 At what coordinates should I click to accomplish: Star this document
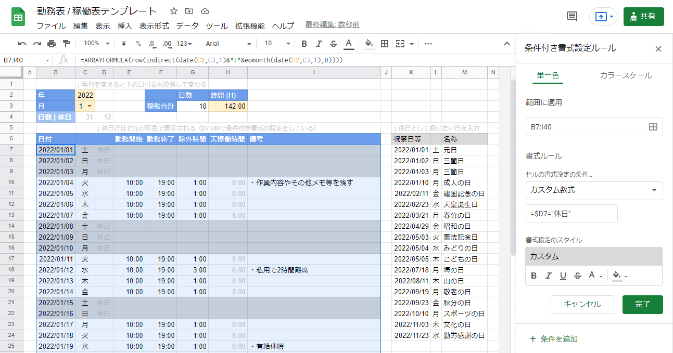174,11
